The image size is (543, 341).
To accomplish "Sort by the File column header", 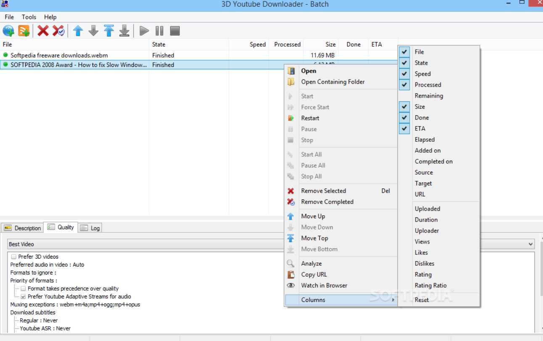I will tap(74, 44).
